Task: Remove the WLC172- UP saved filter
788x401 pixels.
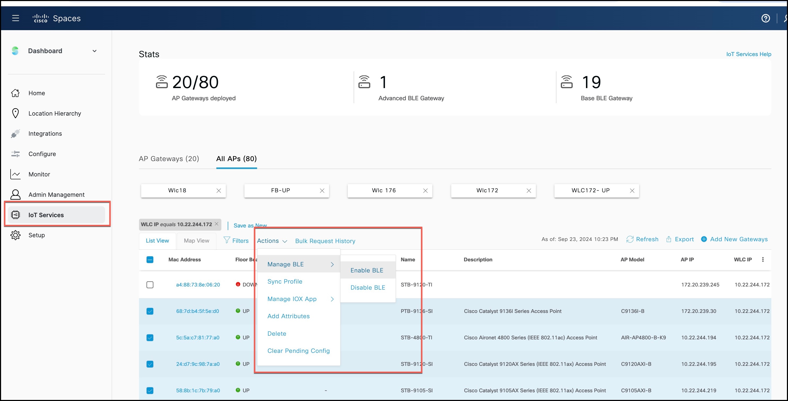Action: pos(632,191)
